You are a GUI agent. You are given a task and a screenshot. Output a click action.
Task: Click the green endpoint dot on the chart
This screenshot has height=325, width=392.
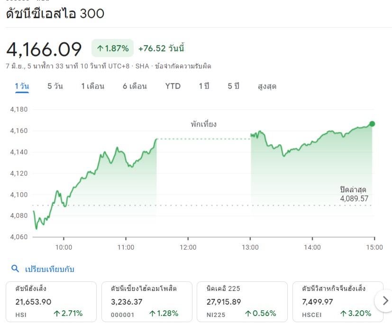point(372,124)
